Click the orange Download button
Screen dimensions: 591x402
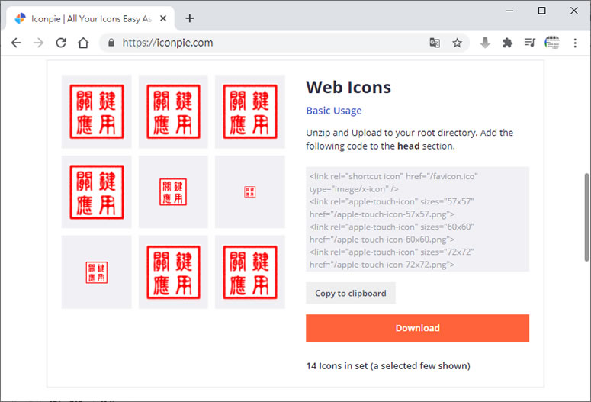[417, 328]
